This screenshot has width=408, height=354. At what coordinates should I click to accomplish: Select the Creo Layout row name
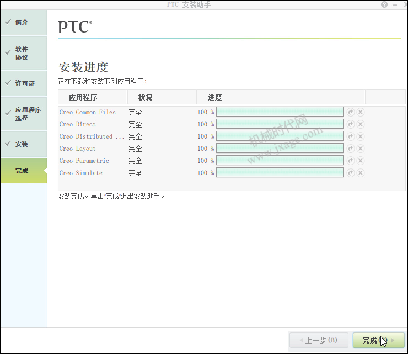pyautogui.click(x=78, y=149)
